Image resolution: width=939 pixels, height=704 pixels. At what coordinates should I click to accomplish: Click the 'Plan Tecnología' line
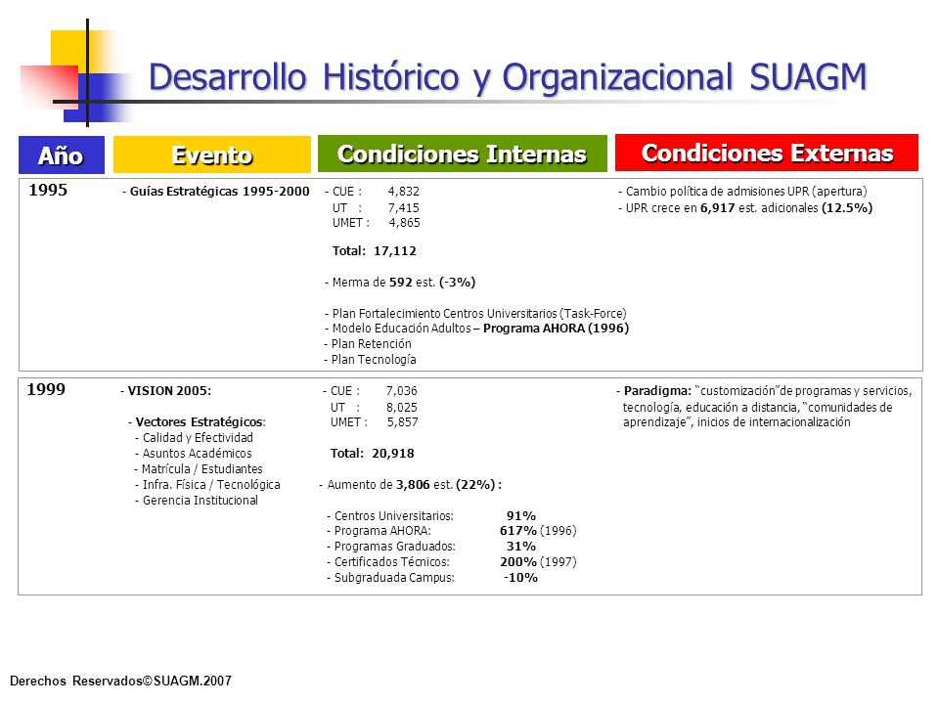pos(370,359)
